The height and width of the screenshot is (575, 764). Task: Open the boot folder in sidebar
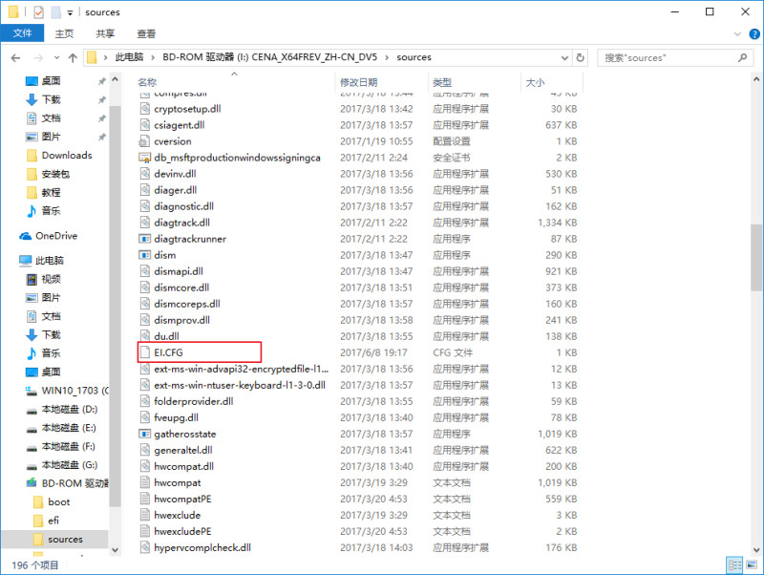[x=58, y=501]
